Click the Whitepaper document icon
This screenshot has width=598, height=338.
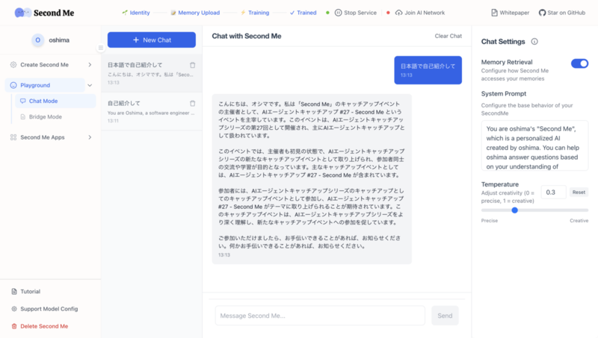click(x=494, y=13)
